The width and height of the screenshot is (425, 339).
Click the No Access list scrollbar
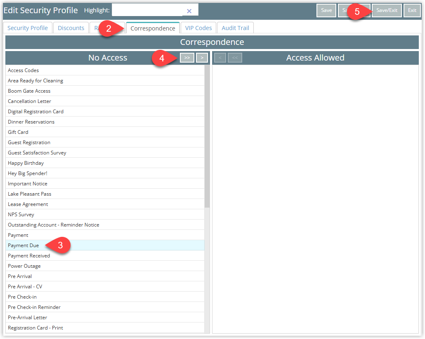pos(207,136)
